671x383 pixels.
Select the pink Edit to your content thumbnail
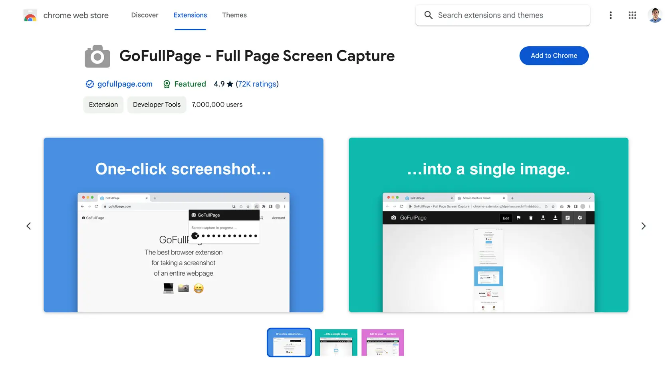[383, 342]
